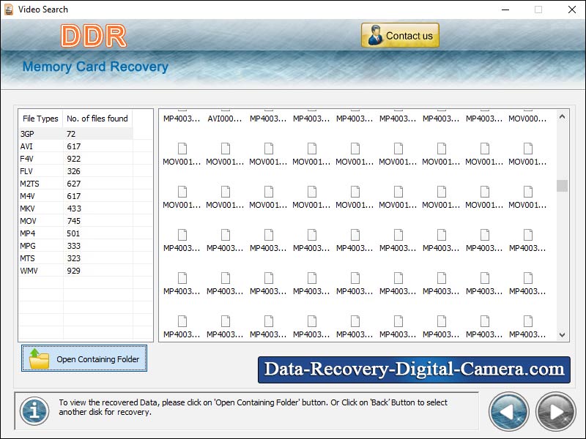Select the MOV file type row
The image size is (586, 439).
point(76,221)
